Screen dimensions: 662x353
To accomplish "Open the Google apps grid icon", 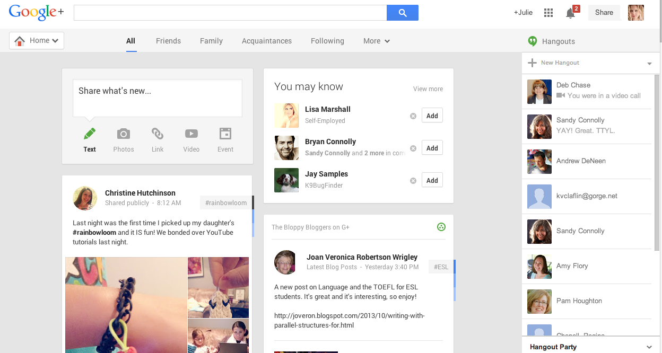I will click(548, 13).
